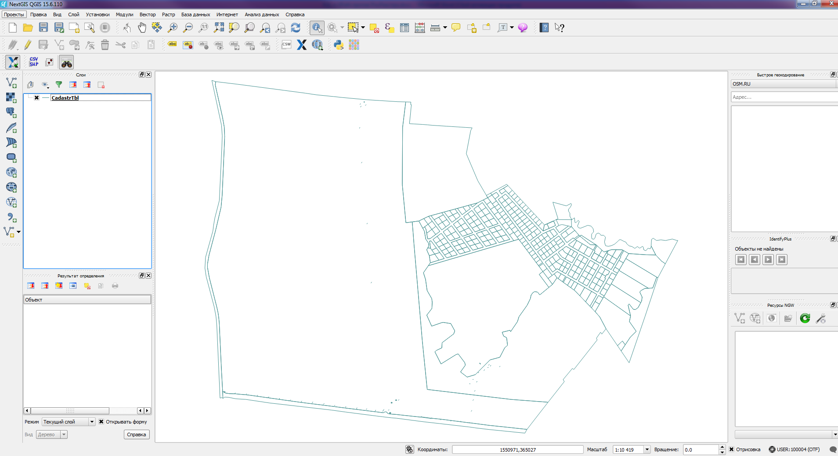Click the delete selected trash icon
The width and height of the screenshot is (838, 456).
pyautogui.click(x=105, y=45)
